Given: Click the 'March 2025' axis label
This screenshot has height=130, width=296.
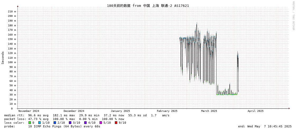Looking at the screenshot, I should coord(209,111).
